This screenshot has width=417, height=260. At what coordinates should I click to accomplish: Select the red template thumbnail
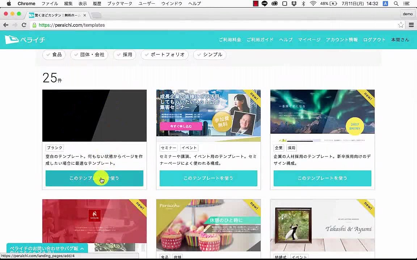(94, 225)
